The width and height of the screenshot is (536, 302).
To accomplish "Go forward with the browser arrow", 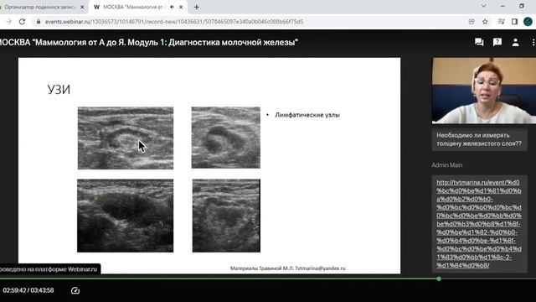I will (9, 22).
